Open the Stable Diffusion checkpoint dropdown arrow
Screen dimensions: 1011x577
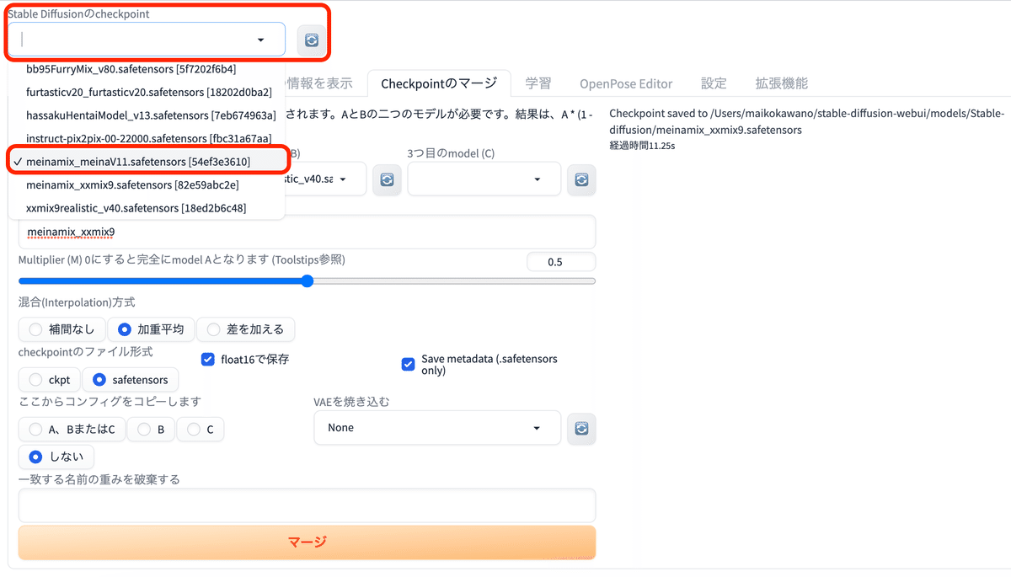click(260, 40)
